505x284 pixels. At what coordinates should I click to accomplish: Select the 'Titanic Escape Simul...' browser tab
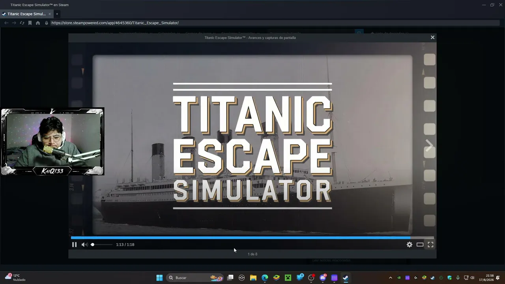click(26, 14)
